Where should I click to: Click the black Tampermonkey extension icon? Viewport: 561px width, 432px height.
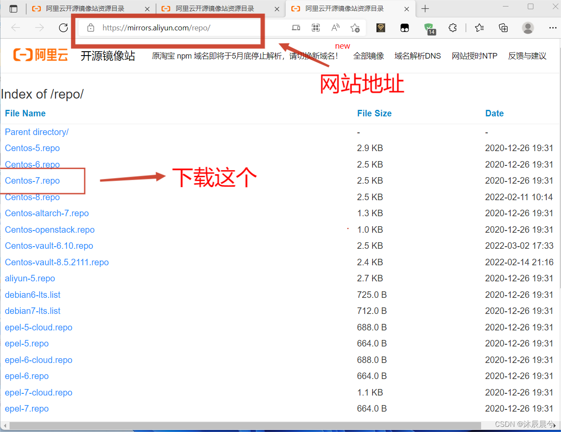tap(405, 28)
